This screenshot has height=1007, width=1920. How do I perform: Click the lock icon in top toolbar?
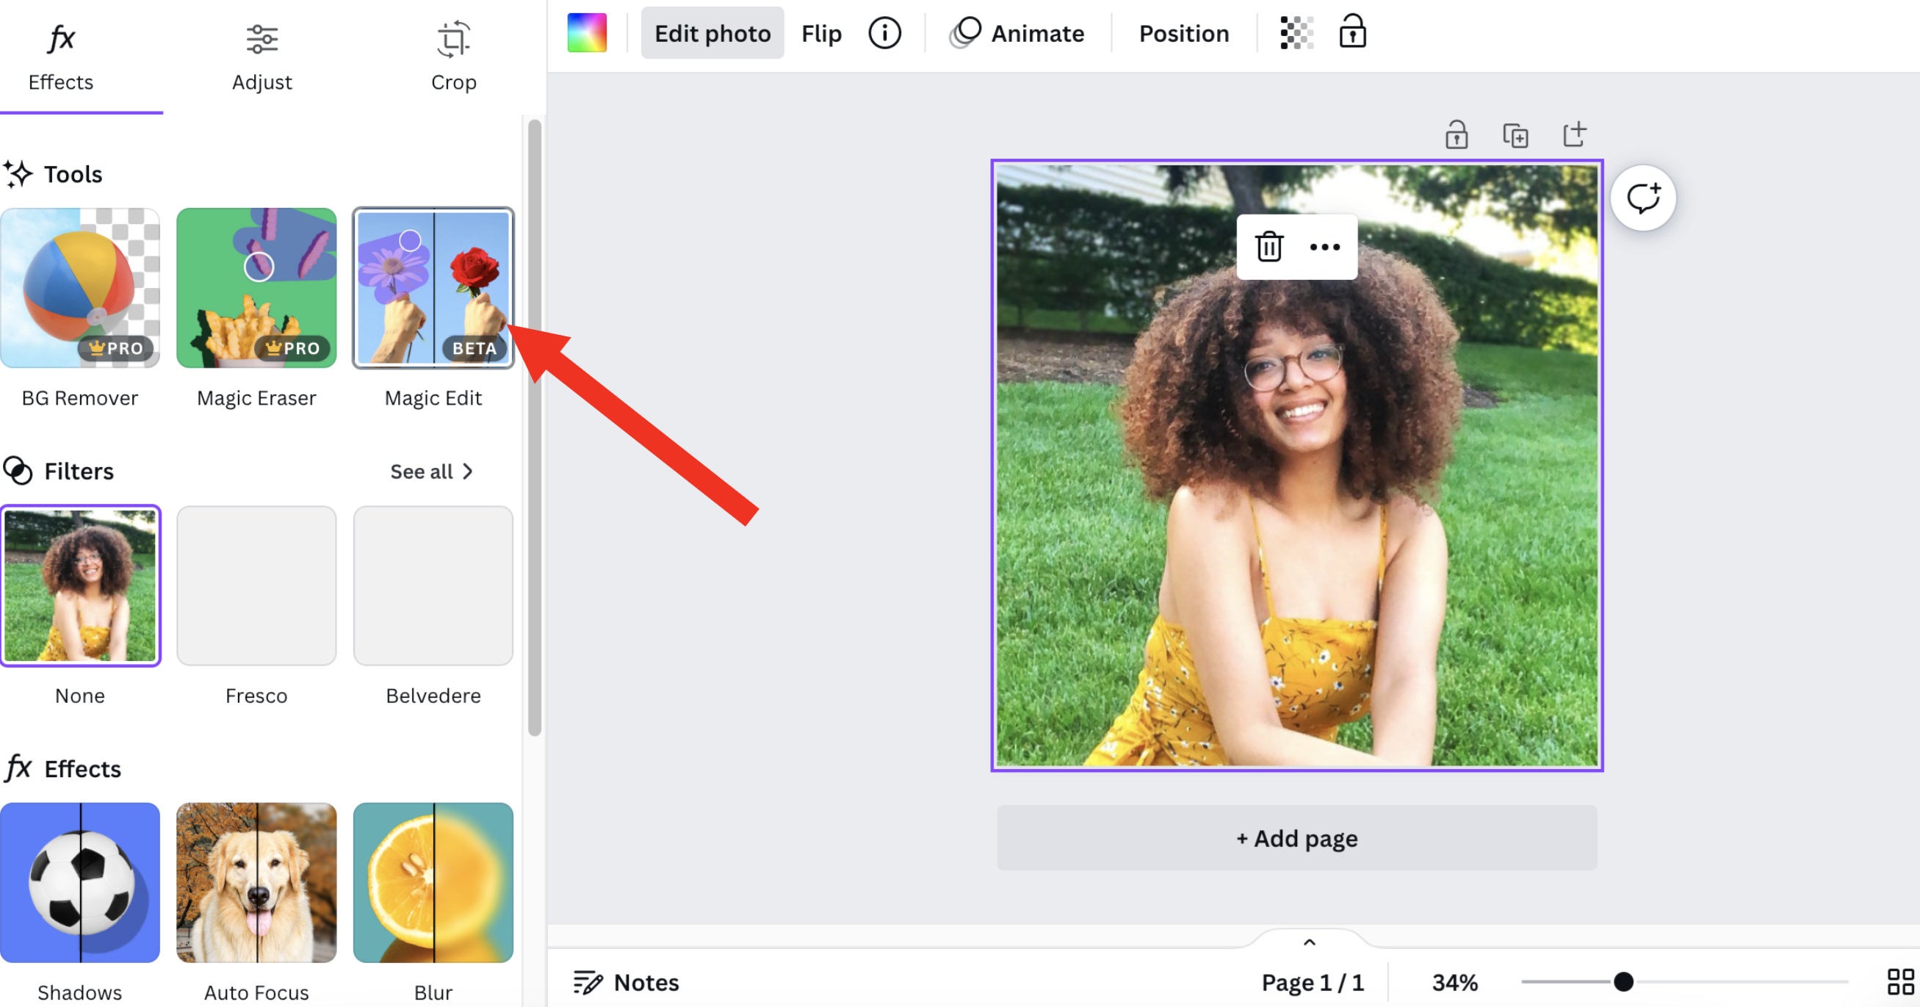pos(1352,32)
